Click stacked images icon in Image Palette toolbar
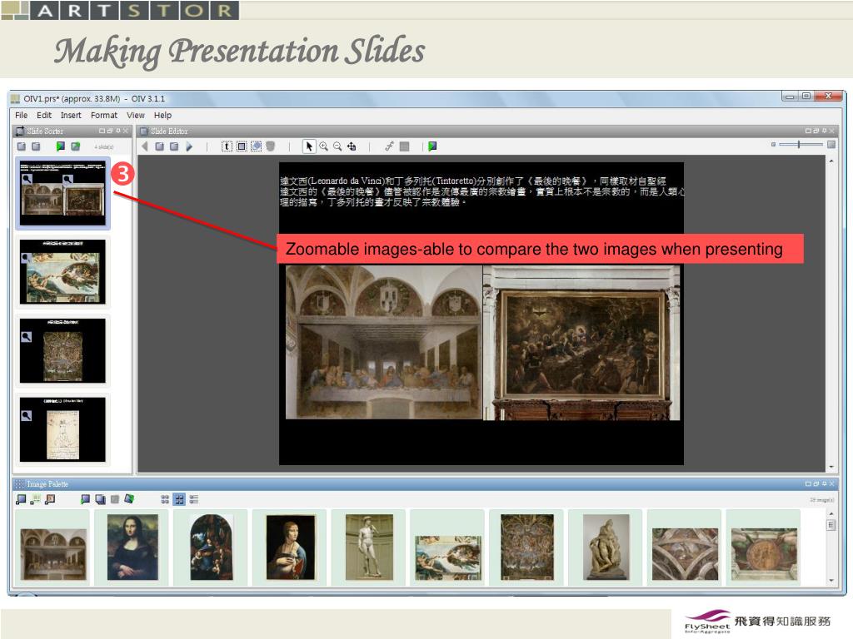This screenshot has height=639, width=853. click(x=101, y=499)
